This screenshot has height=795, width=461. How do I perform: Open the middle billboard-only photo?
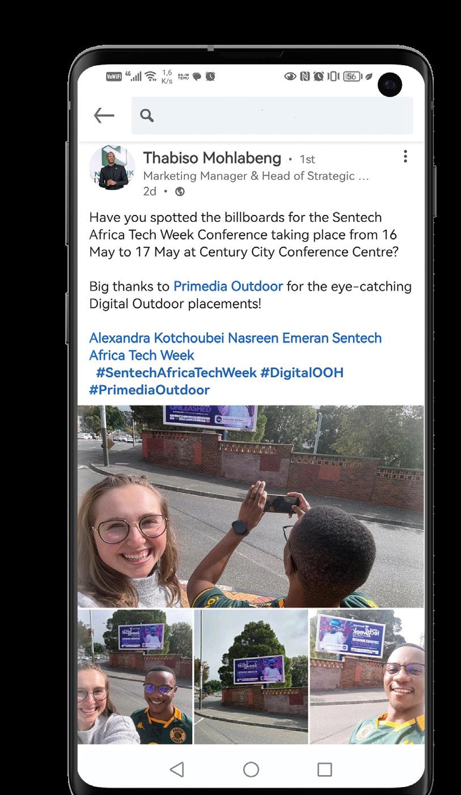251,676
